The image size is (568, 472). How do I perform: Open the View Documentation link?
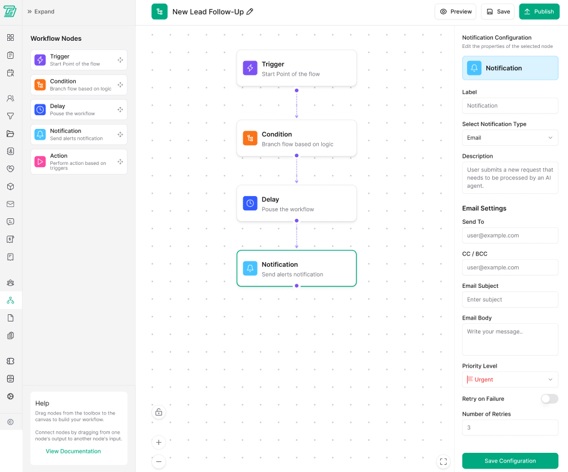[73, 451]
